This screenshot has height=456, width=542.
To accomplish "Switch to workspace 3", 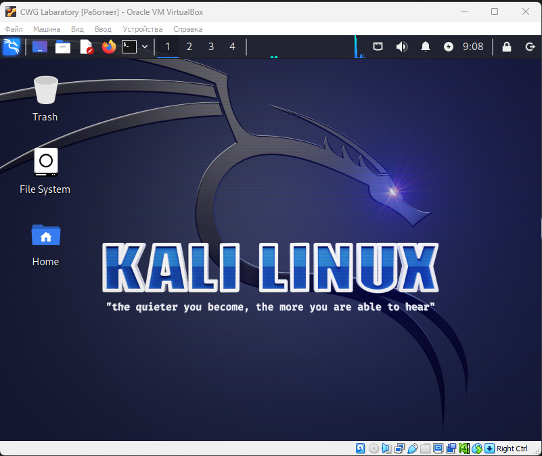I will 211,47.
